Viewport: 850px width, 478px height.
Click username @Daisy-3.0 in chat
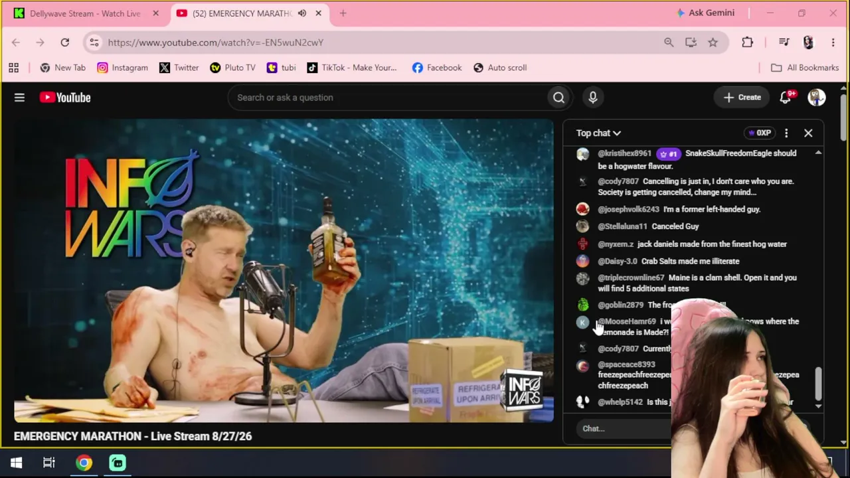pos(617,262)
